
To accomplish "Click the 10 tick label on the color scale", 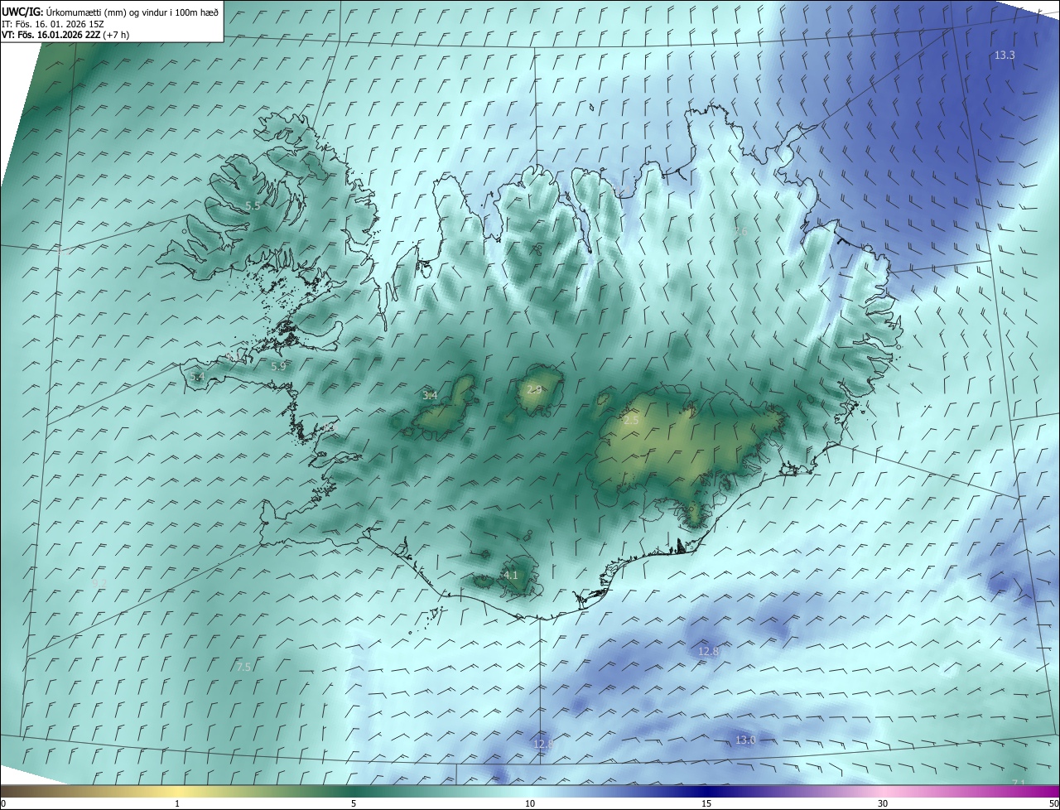I will [x=530, y=803].
